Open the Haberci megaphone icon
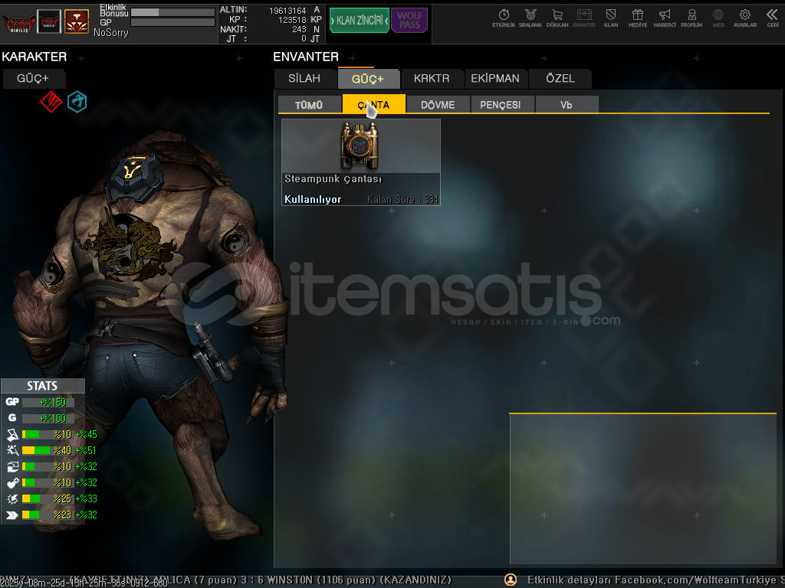 coord(665,18)
